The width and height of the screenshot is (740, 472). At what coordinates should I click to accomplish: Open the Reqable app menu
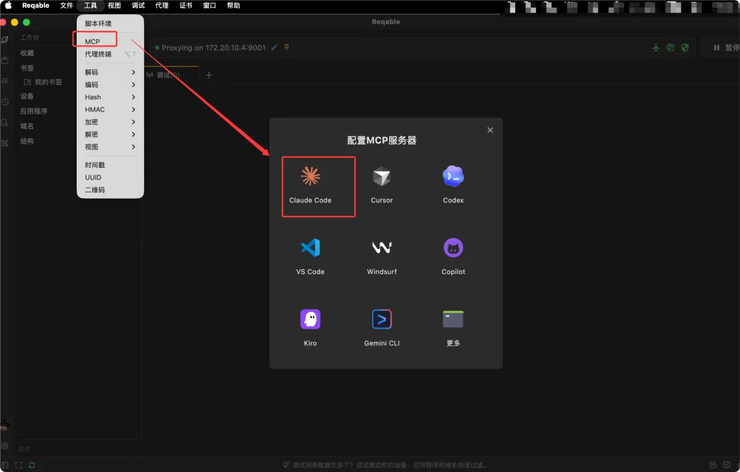[x=36, y=5]
